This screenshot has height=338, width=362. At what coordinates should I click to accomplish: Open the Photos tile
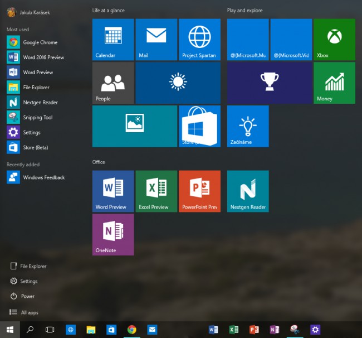click(135, 126)
